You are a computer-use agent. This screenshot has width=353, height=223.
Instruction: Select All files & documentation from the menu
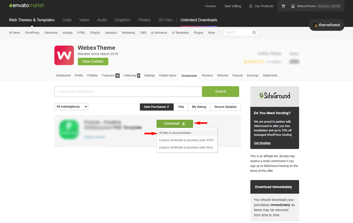tap(175, 132)
